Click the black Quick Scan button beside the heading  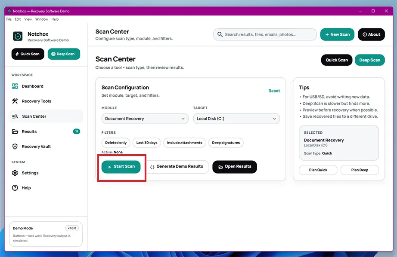[x=337, y=60]
